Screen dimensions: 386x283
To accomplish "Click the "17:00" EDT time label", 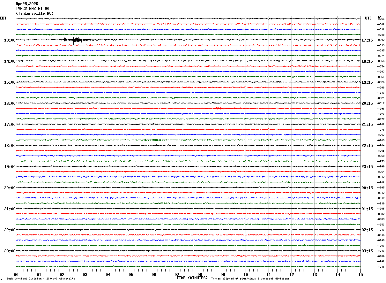I will tap(10, 125).
